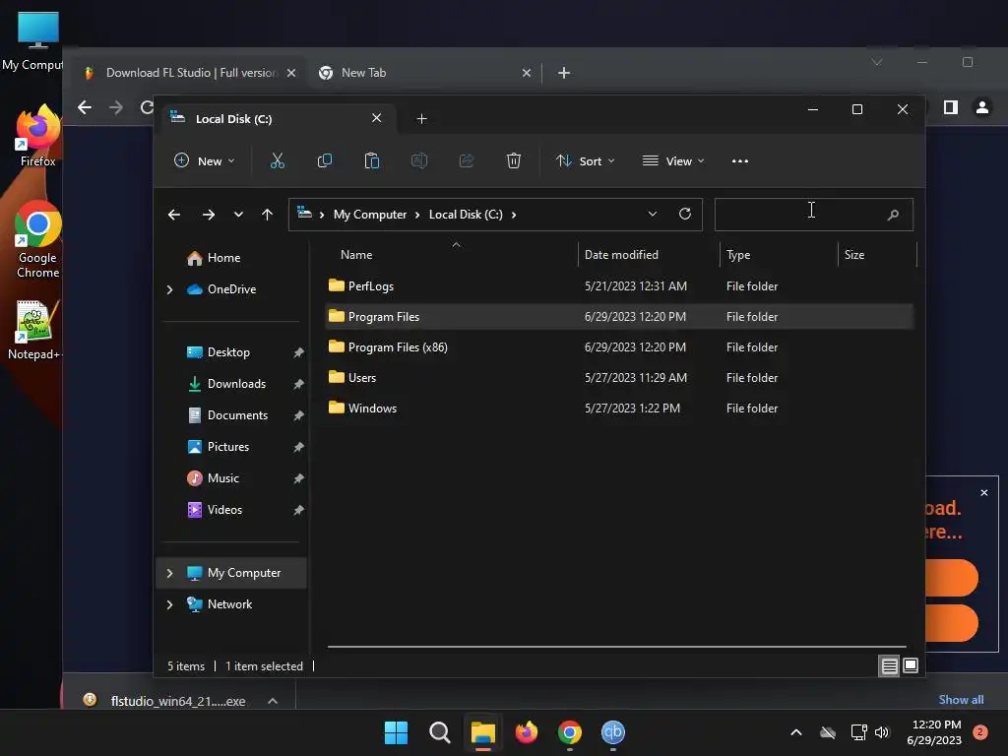
Task: Open Chrome's side panel icon
Action: pos(950,107)
